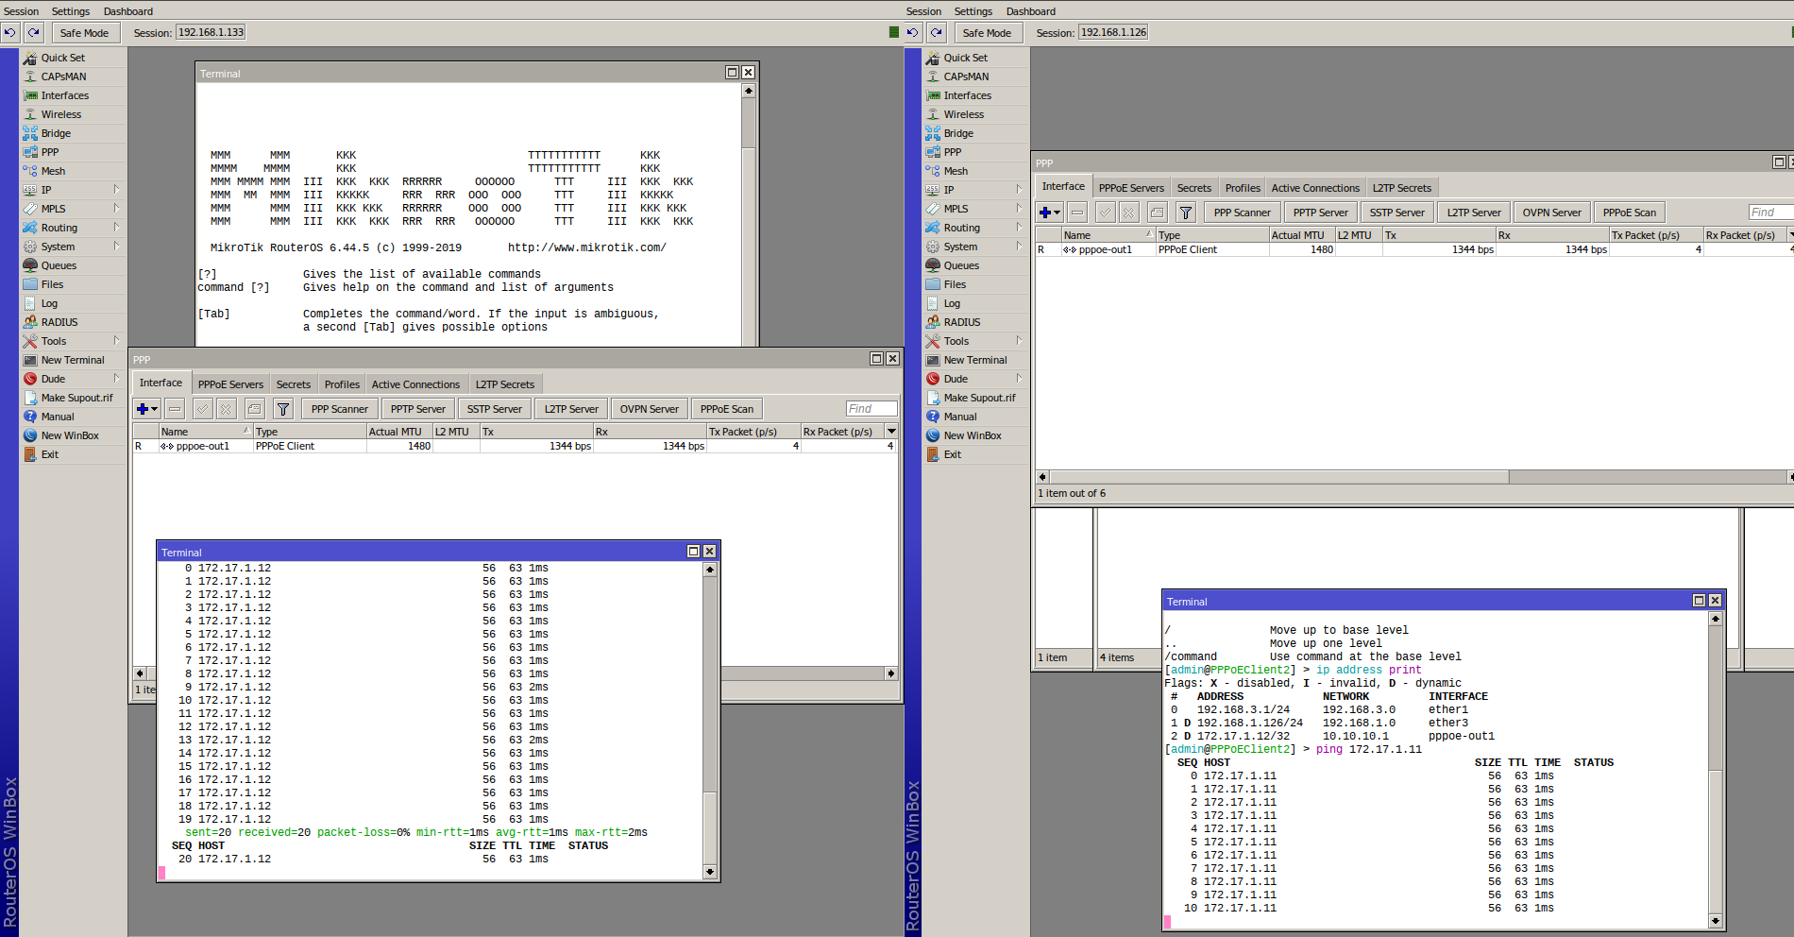Click OVPN Server button in left PPP window
The height and width of the screenshot is (937, 1794).
(650, 409)
